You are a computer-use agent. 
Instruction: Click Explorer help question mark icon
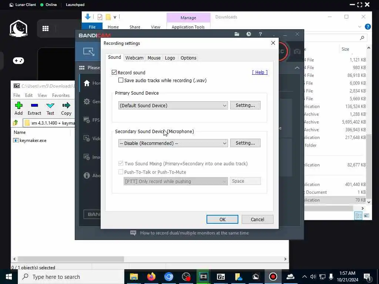[368, 27]
